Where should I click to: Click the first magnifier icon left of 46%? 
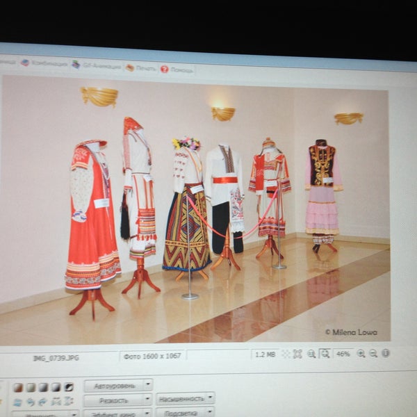pyautogui.click(x=311, y=354)
